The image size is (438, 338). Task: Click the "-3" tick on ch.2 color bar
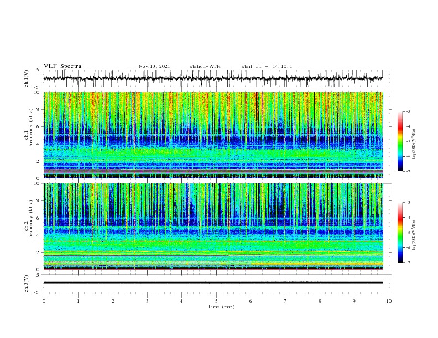pos(408,203)
